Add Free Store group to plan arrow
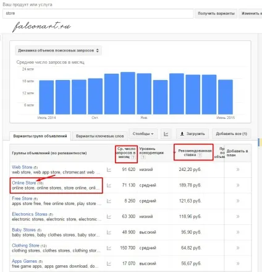The width and height of the screenshot is (262, 272). (238, 201)
